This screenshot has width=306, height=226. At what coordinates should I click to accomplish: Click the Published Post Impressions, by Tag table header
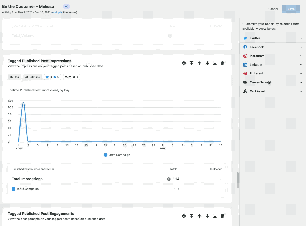coord(33,169)
